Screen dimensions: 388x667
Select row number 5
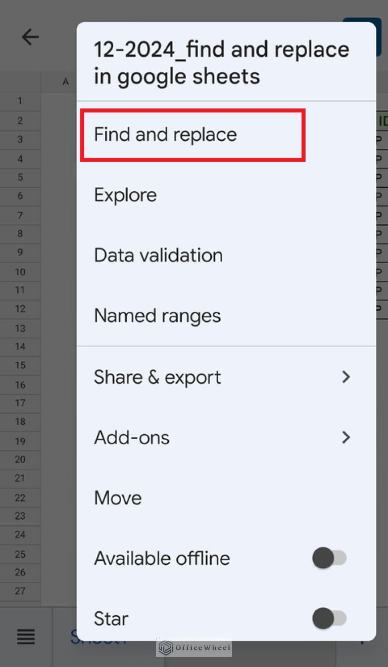20,177
